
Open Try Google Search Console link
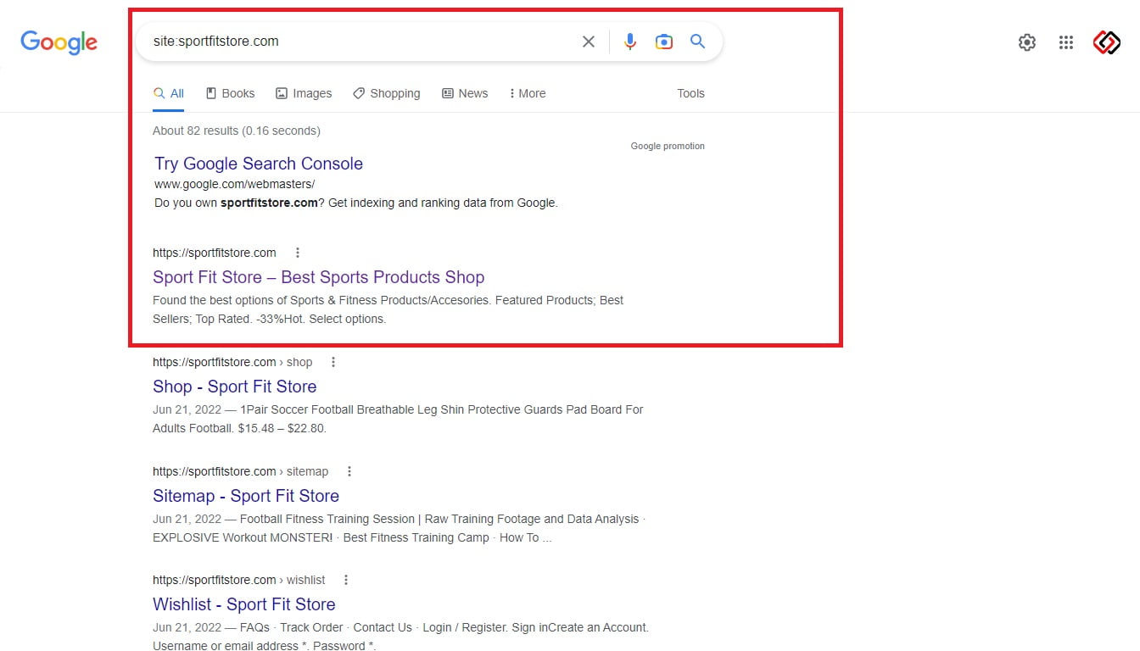[x=259, y=164]
